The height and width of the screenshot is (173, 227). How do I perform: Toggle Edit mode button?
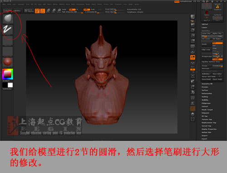tap(37, 11)
